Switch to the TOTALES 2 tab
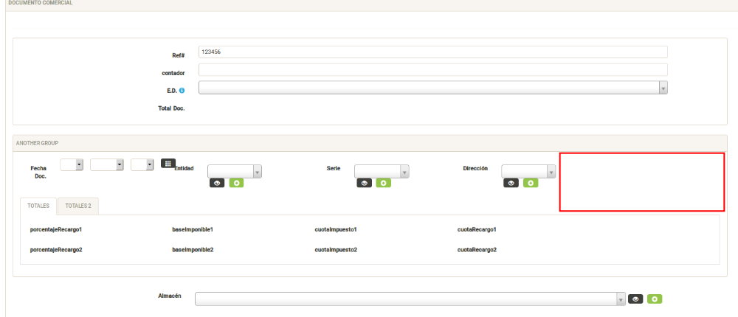738x317 pixels. pyautogui.click(x=78, y=206)
